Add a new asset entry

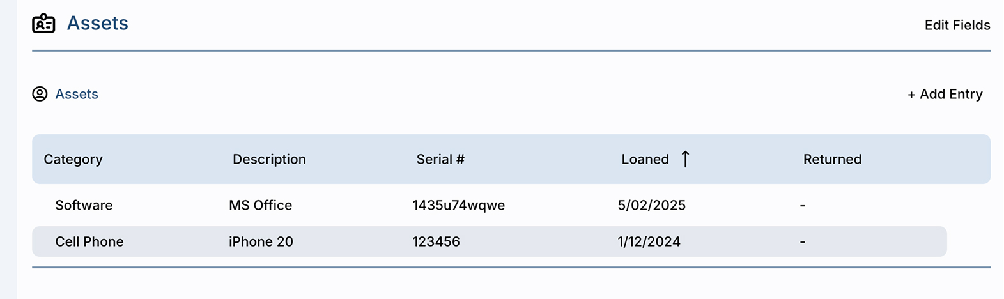(x=945, y=94)
